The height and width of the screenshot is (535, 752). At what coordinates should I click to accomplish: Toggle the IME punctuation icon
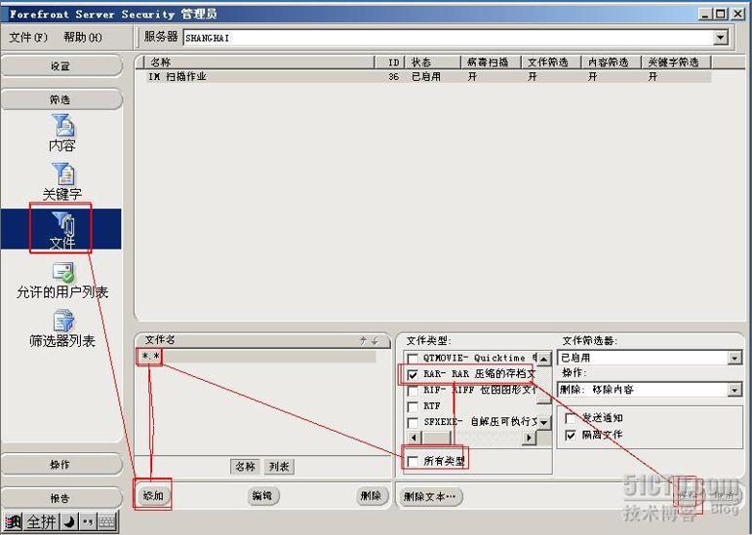click(x=88, y=521)
